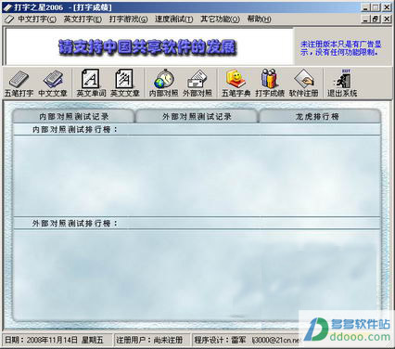The width and height of the screenshot is (395, 349).
Task: Open the 英文打字 menu
Action: [83, 19]
